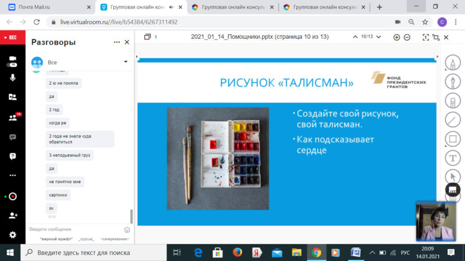Screen dimensions: 465x261
Task: Click the add participant icon
Action: coord(13,215)
